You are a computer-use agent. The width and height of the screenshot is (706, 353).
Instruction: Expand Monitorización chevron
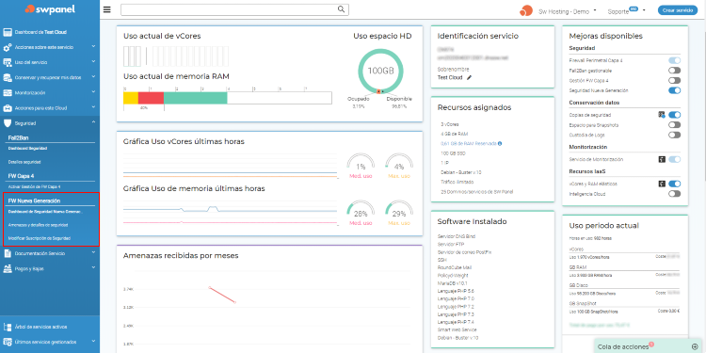tap(93, 92)
